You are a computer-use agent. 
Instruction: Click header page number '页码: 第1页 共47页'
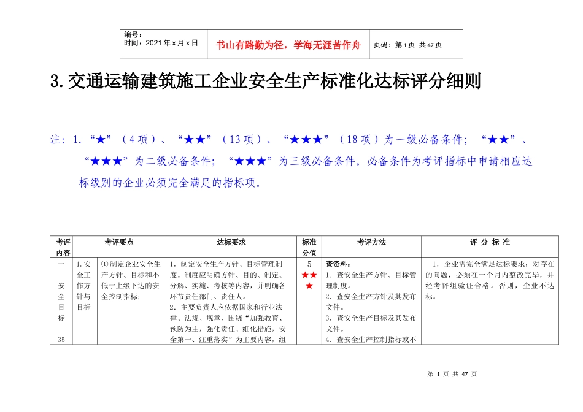coord(407,45)
